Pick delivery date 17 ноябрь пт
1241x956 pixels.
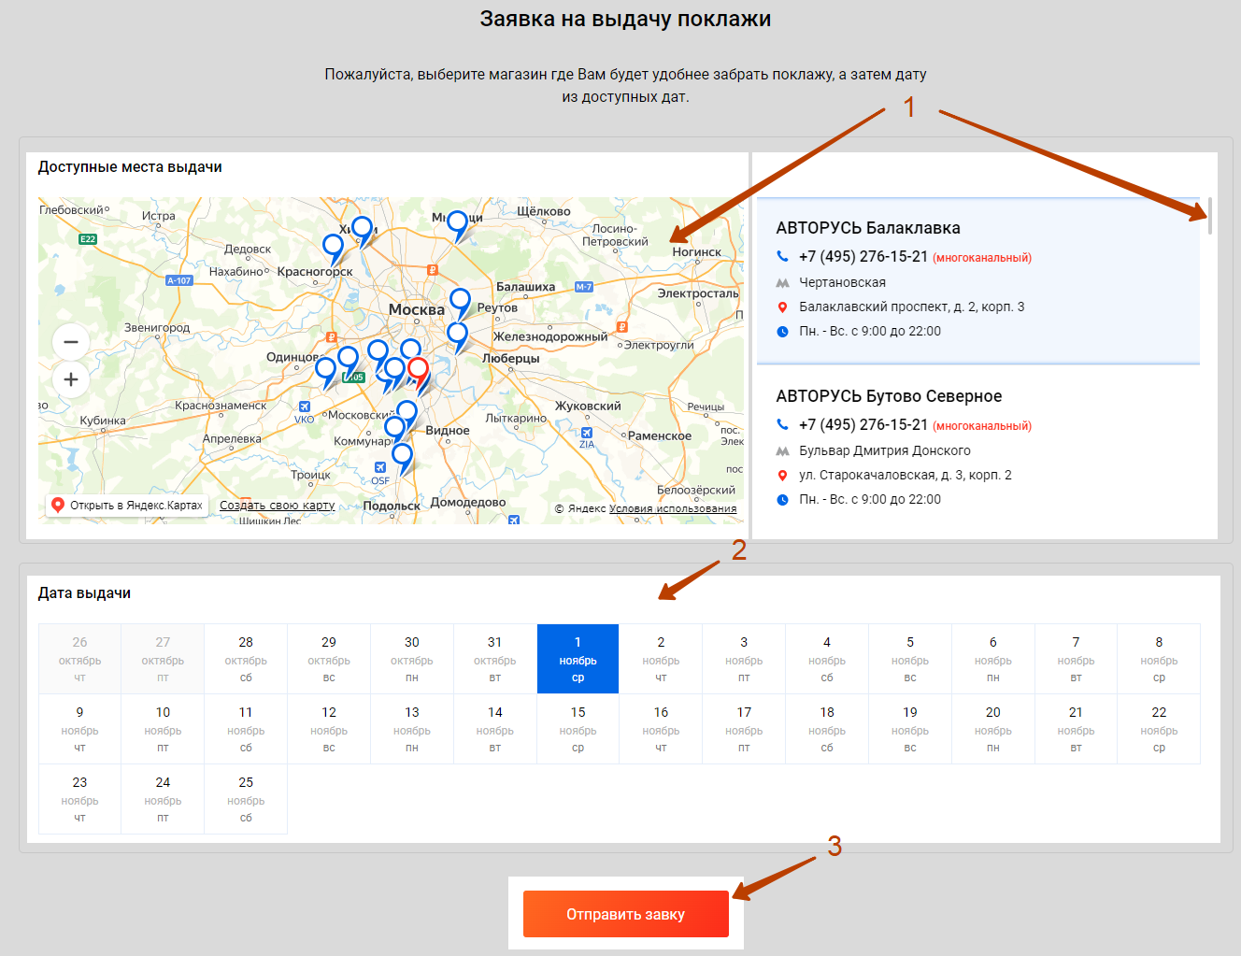pos(744,729)
